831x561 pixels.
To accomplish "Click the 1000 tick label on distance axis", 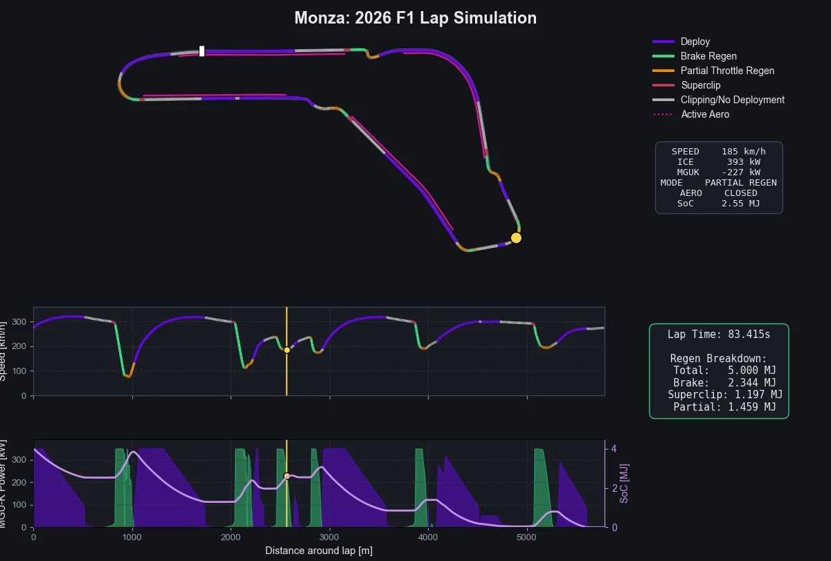I will (132, 536).
